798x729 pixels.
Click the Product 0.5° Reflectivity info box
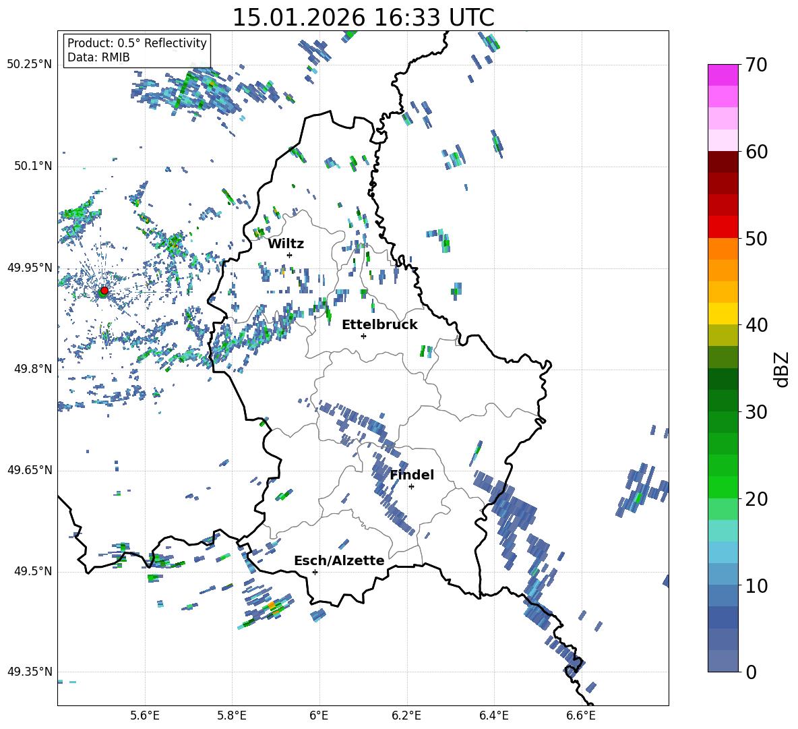pos(137,50)
